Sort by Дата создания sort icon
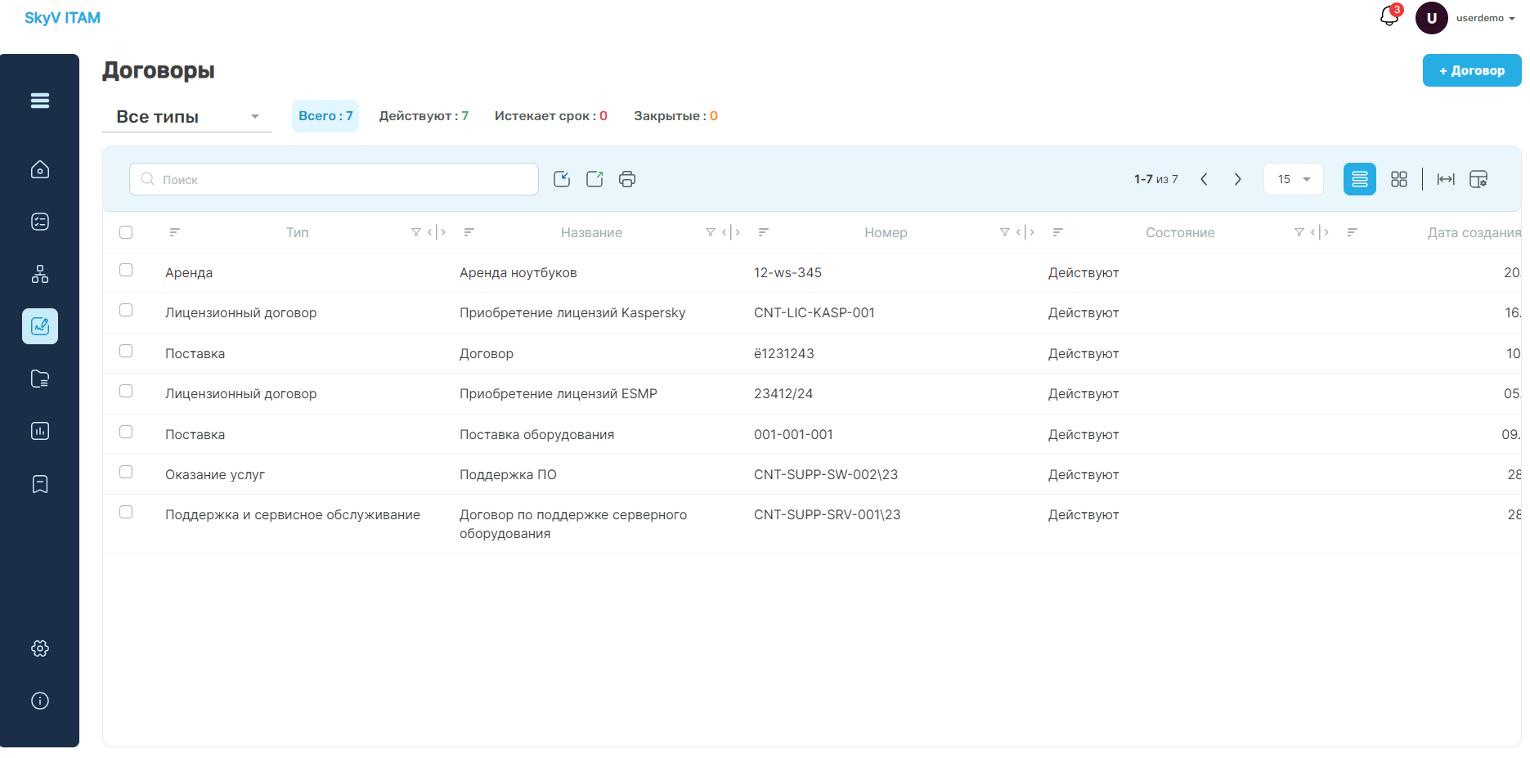Viewport: 1530px width, 758px height. pos(1352,232)
